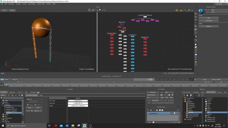Viewport: 228px width, 128px height.
Task: Select the scale tool in side toolbar
Action: point(196,26)
